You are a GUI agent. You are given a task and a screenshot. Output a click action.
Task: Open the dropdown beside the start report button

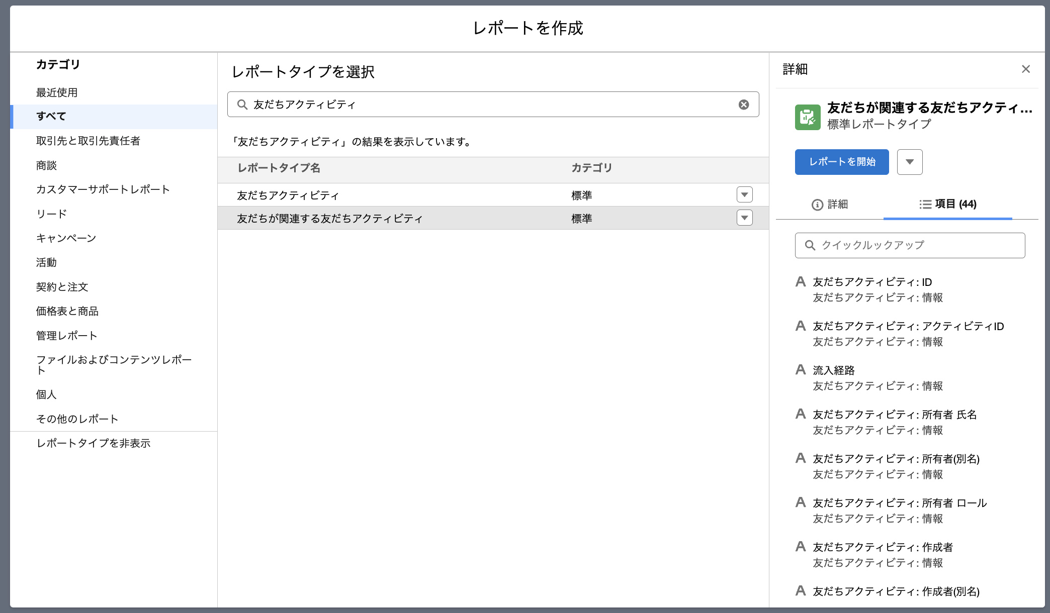(x=909, y=162)
